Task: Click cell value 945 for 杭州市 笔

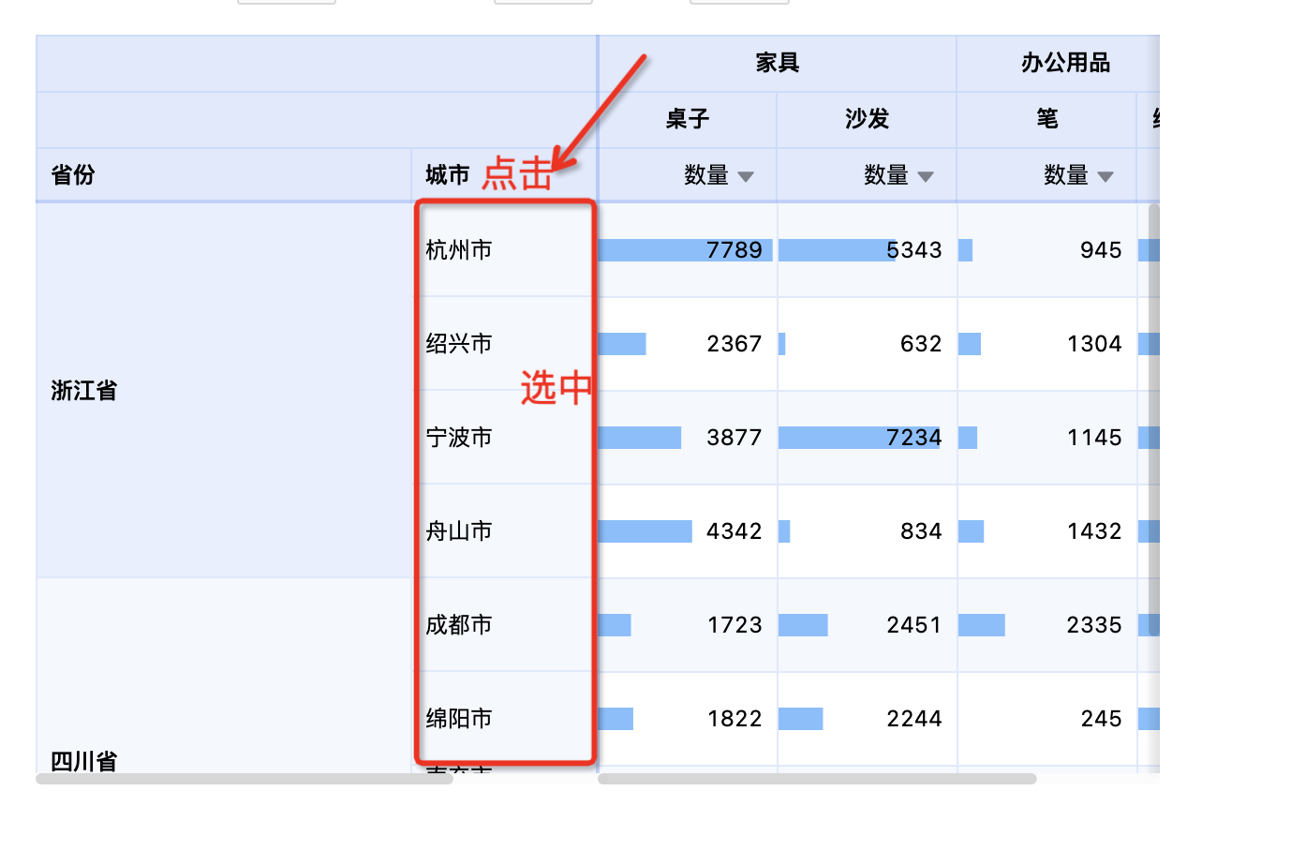Action: pyautogui.click(x=1101, y=250)
